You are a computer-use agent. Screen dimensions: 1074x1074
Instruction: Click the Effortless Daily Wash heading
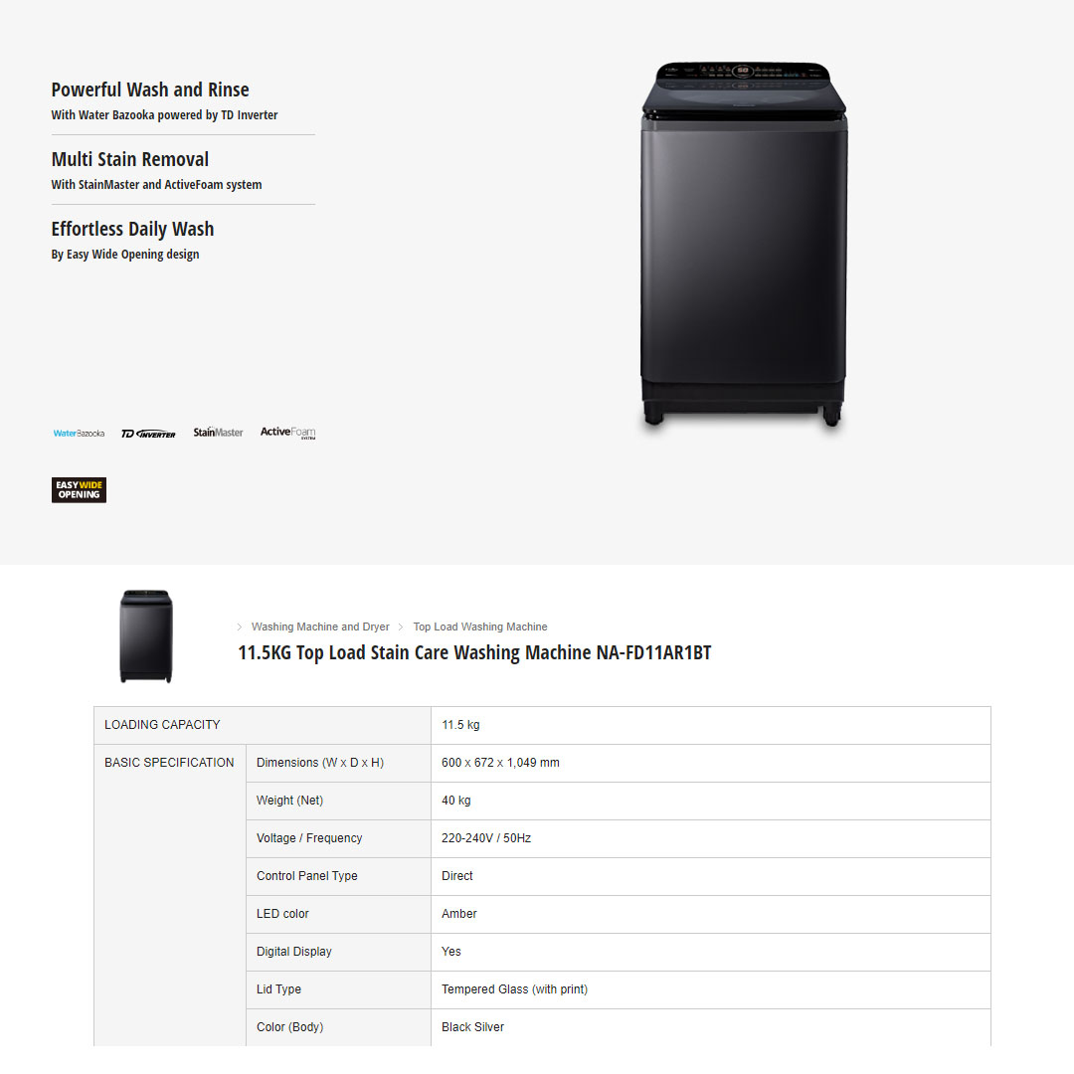pos(132,230)
